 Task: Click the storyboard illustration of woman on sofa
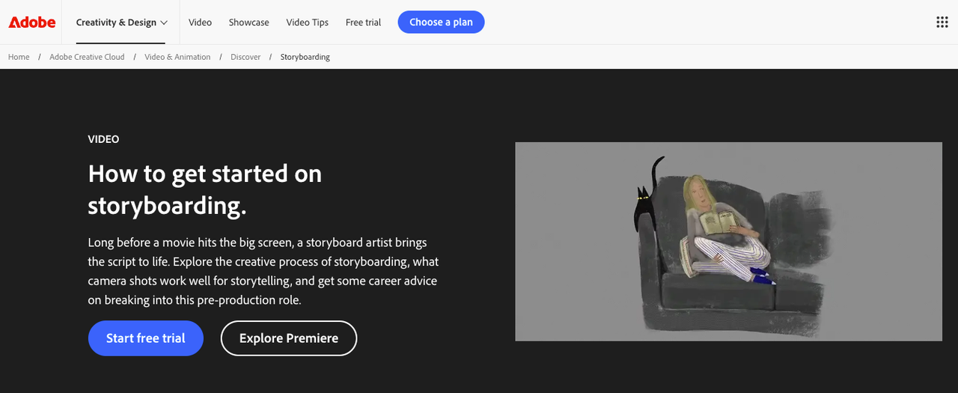click(728, 242)
